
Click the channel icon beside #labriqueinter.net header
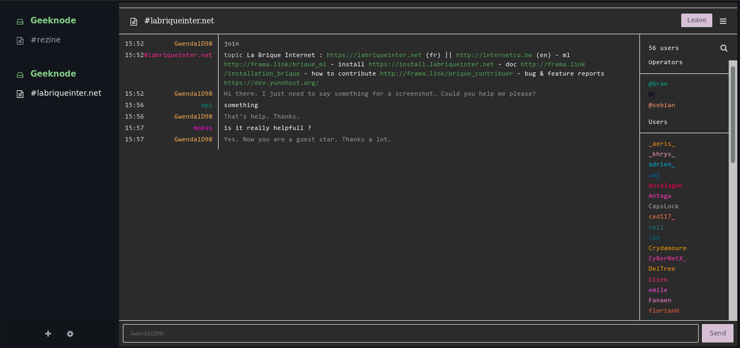point(133,21)
